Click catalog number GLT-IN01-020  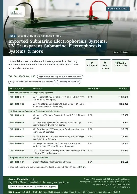point(17,104)
